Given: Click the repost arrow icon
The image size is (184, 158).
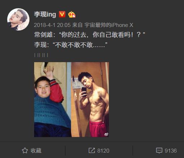Looking at the screenshot, I should (x=92, y=150).
